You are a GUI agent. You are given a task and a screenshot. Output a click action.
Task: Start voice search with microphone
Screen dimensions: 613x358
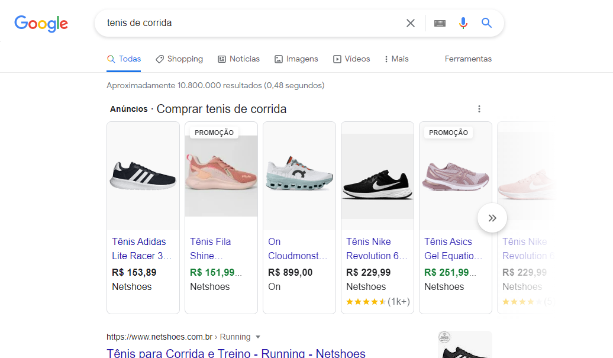463,23
